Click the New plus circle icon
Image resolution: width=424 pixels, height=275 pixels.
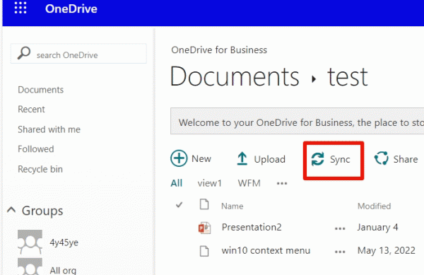coord(179,158)
